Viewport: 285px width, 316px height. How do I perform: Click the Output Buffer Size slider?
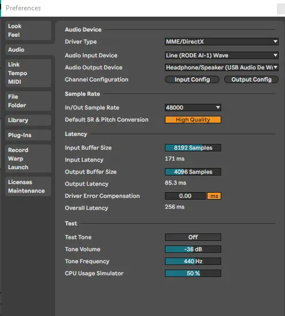coord(193,172)
